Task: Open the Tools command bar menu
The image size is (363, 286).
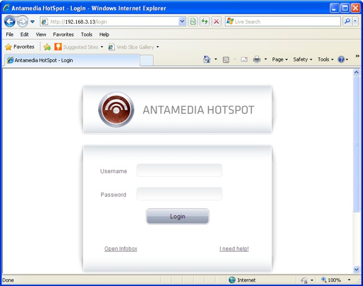Action: 325,59
